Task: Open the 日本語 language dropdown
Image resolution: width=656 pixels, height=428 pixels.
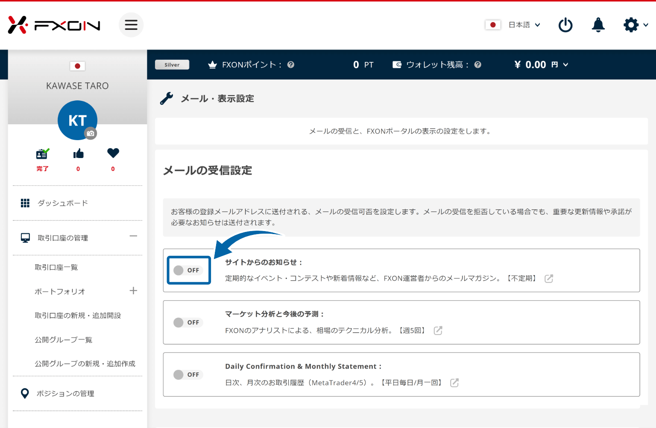Action: click(524, 25)
